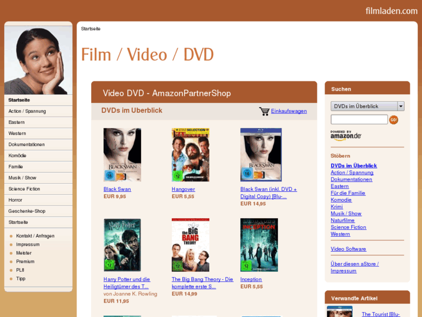Select Familie in left menu
422x317 pixels.
coord(38,167)
